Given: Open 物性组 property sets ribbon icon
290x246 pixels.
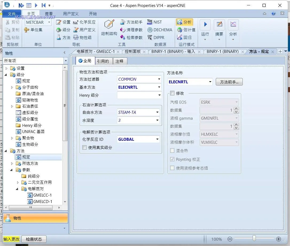Looking at the screenshot, I should [82, 38].
